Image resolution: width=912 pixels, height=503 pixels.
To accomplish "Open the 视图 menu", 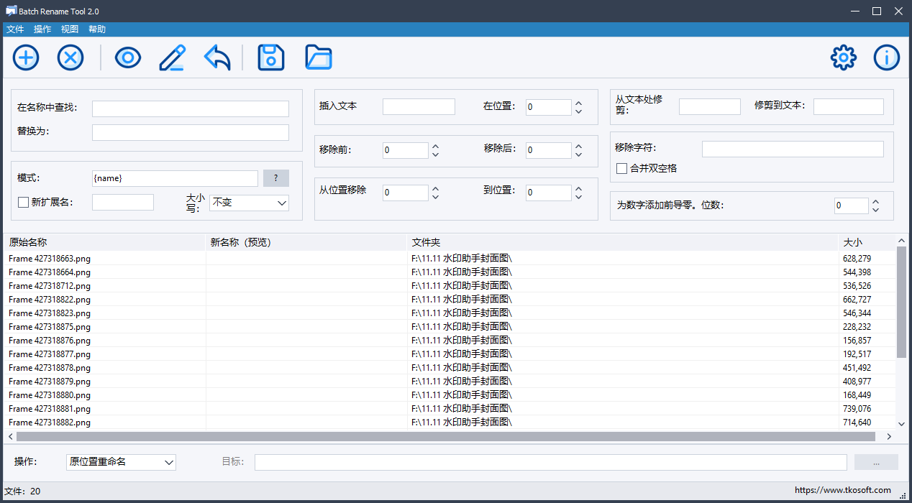I will [70, 29].
